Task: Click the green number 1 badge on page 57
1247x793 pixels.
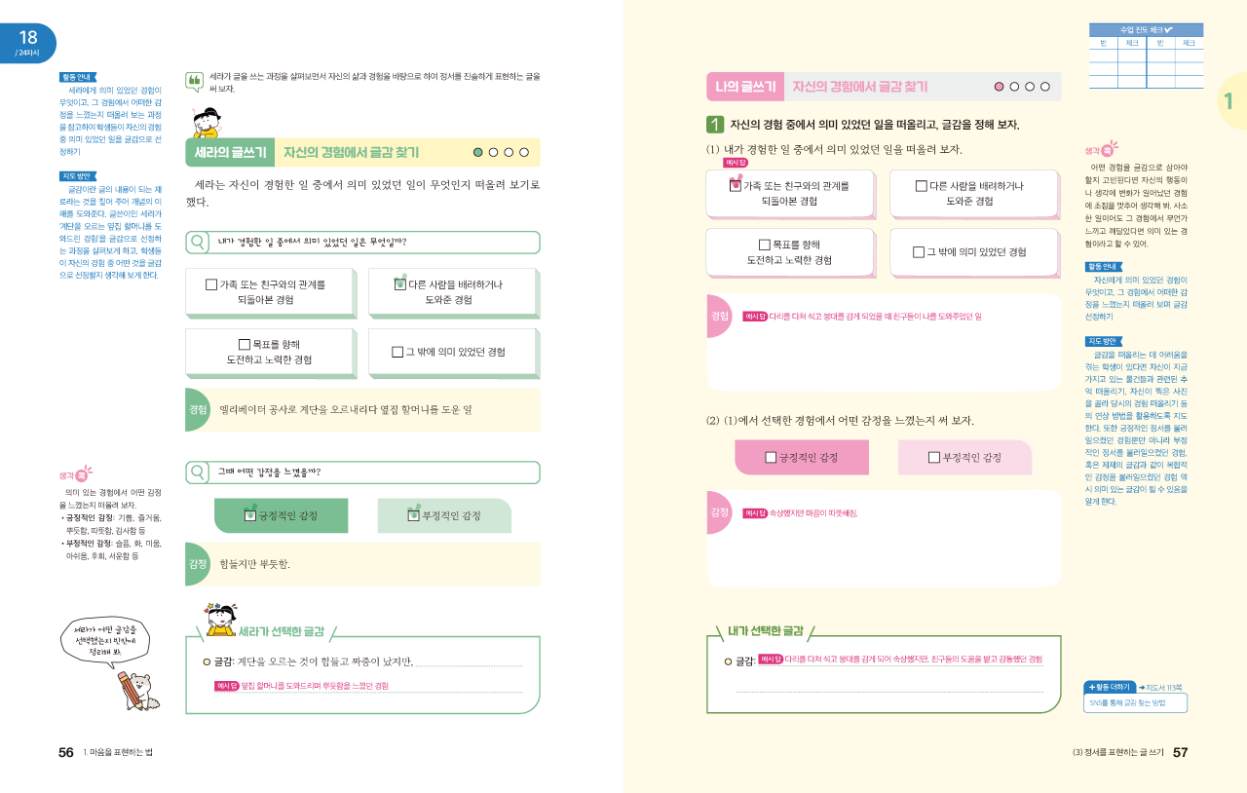Action: 715,125
